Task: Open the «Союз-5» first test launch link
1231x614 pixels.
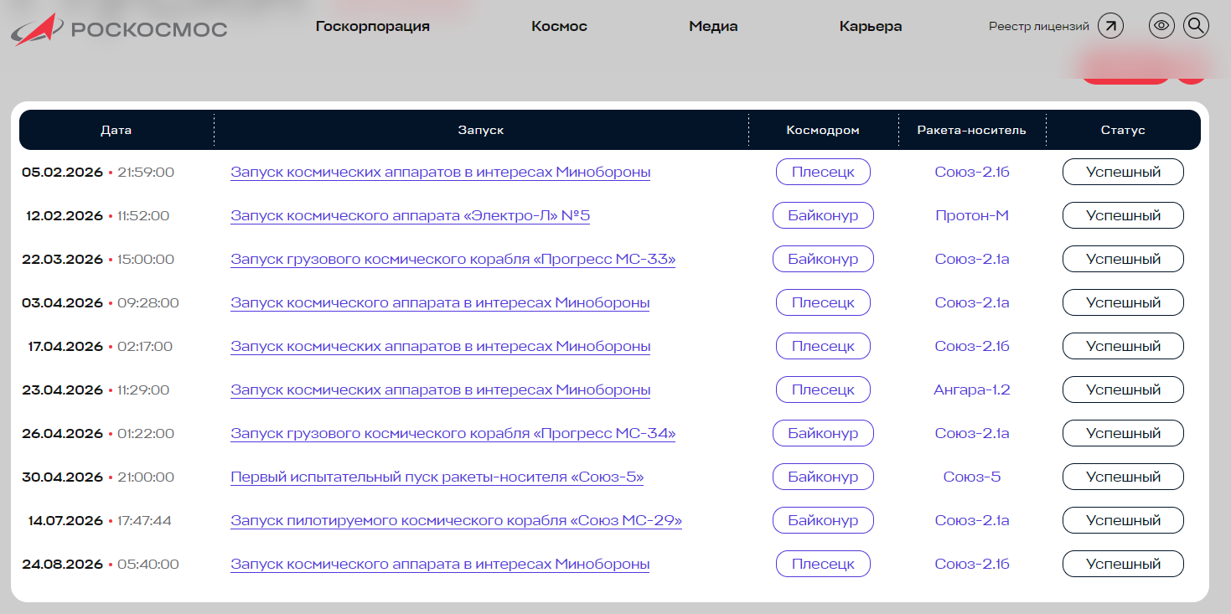Action: (437, 477)
